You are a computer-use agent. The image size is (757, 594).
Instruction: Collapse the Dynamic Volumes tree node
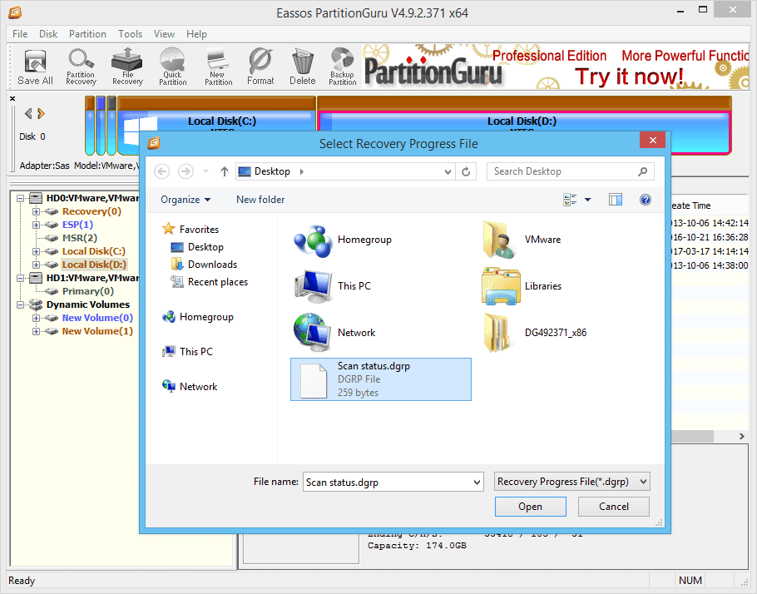point(20,304)
